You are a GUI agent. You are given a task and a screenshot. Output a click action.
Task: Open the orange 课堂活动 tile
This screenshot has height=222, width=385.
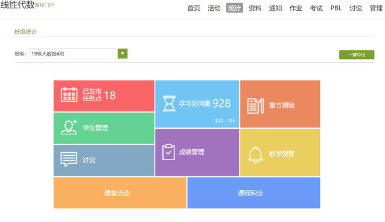(x=120, y=193)
